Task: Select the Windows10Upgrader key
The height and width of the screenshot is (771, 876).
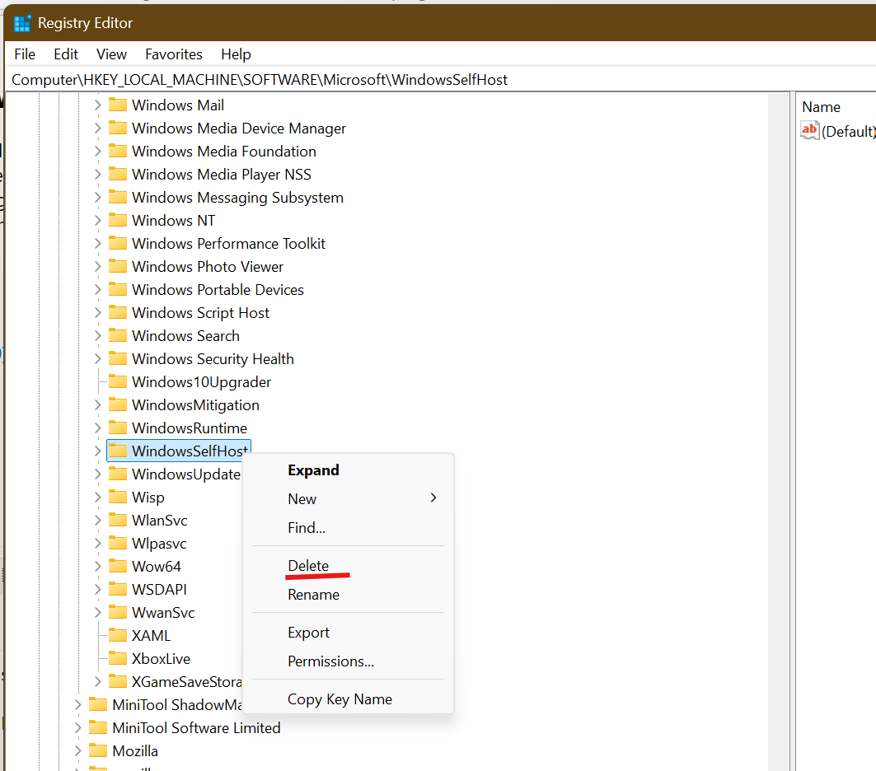Action: coord(201,382)
